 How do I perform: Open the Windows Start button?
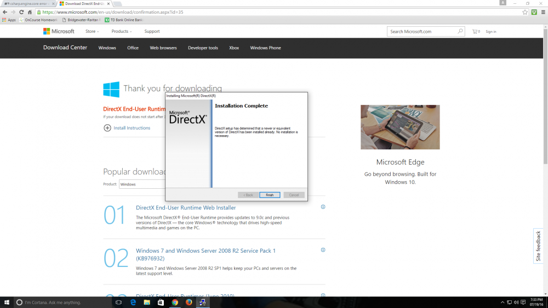(x=6, y=303)
